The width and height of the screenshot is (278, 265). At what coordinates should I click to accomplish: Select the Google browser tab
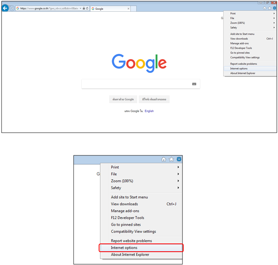pyautogui.click(x=110, y=9)
